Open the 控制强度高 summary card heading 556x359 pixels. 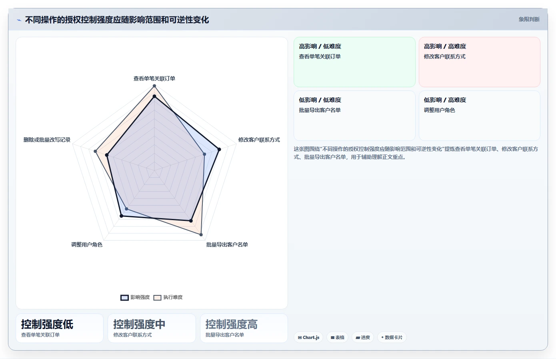pyautogui.click(x=232, y=324)
